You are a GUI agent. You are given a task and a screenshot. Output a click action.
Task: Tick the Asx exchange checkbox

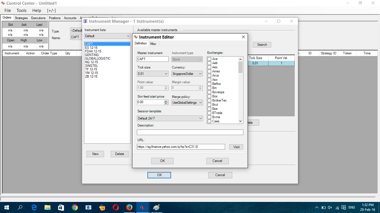[209, 80]
